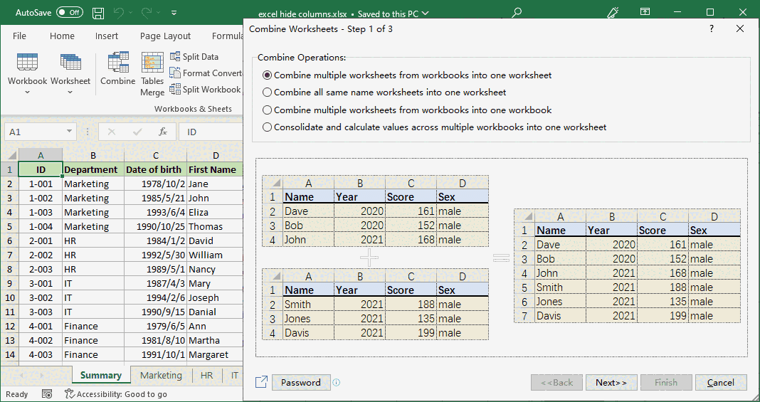The image size is (760, 402).
Task: Click the Workbook tools icon
Action: click(x=27, y=63)
